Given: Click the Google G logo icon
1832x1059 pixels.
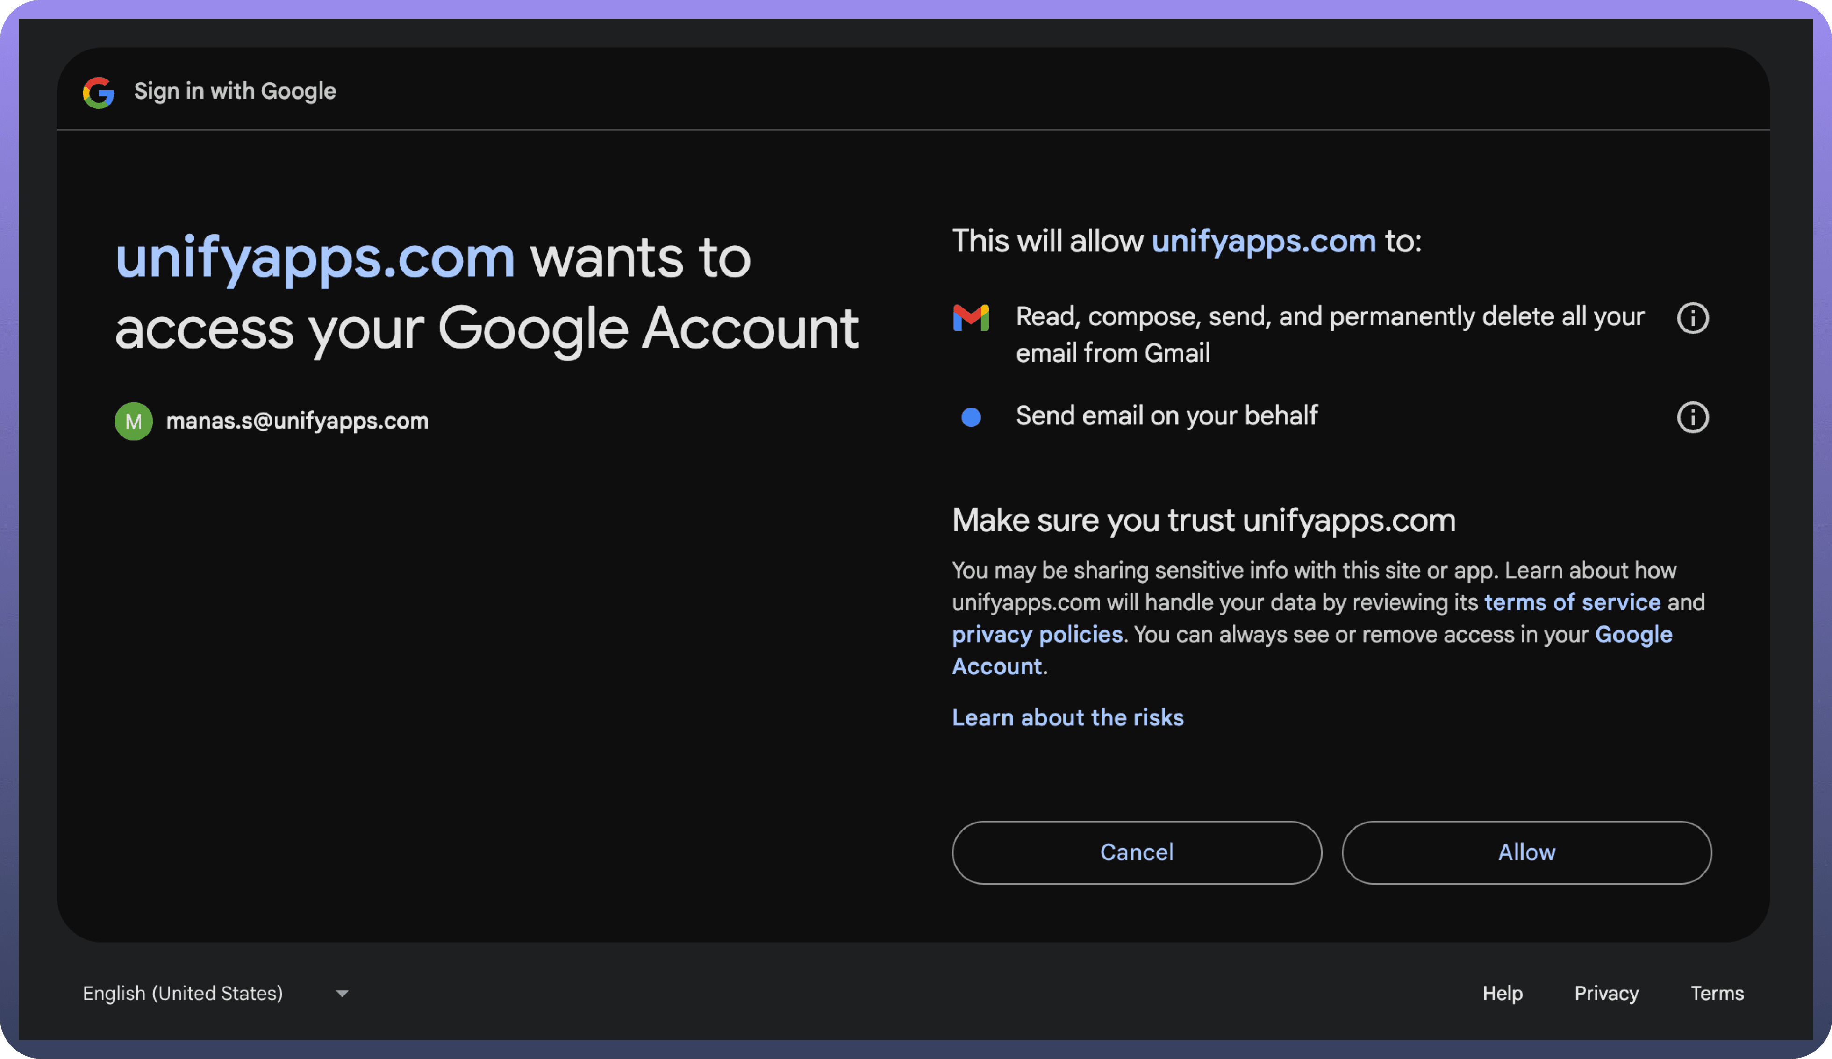Looking at the screenshot, I should (98, 93).
